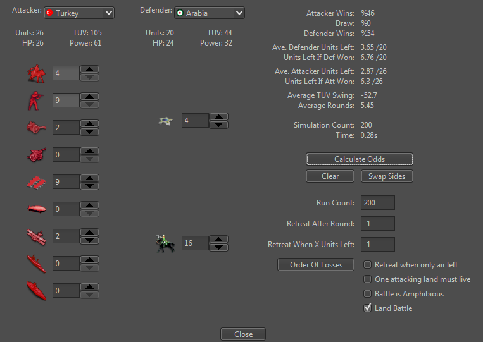Increase attacker heavy artillery count
483x342 pixels.
[x=90, y=150]
